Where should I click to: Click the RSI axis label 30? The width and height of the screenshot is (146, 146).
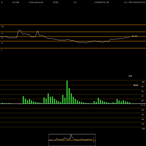point(2,43)
